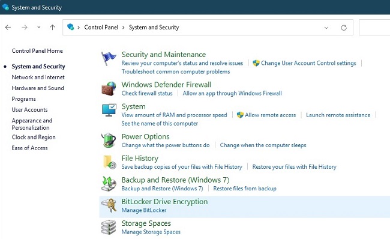
Task: Select System and Security breadcrumb segment
Action: click(154, 28)
